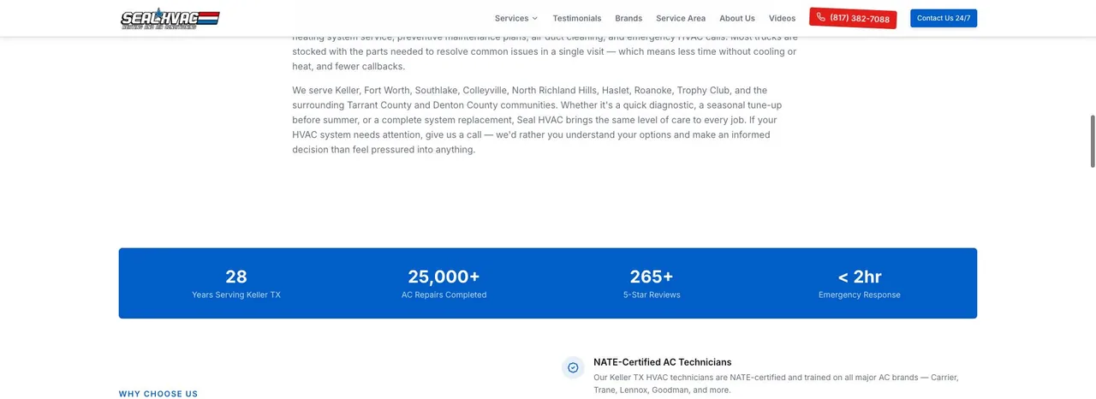The image size is (1096, 399).
Task: Click the 25,000+ AC Repairs Completed stat
Action: pos(444,283)
